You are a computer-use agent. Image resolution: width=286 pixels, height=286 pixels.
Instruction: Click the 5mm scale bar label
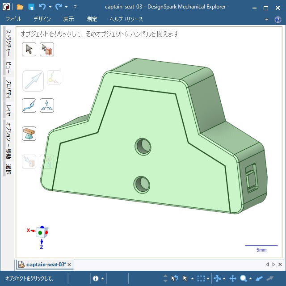261,250
